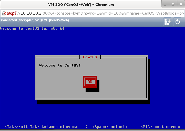Maximize the Chromium window
This screenshot has height=131, width=185.
click(x=173, y=4)
